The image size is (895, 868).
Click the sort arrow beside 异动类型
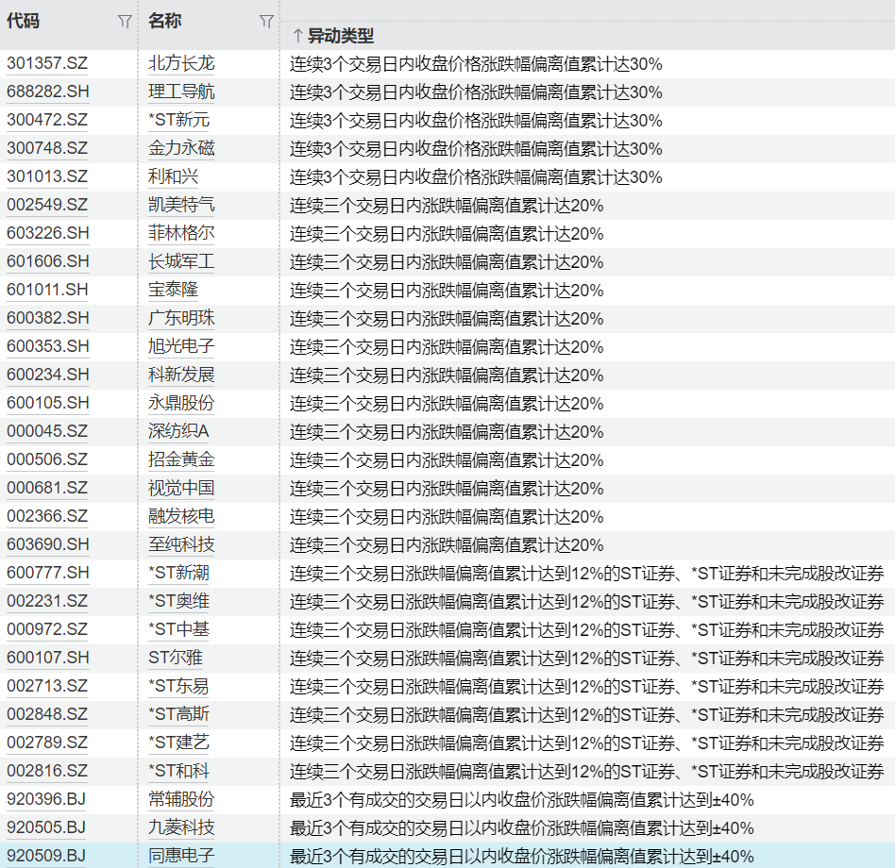296,36
